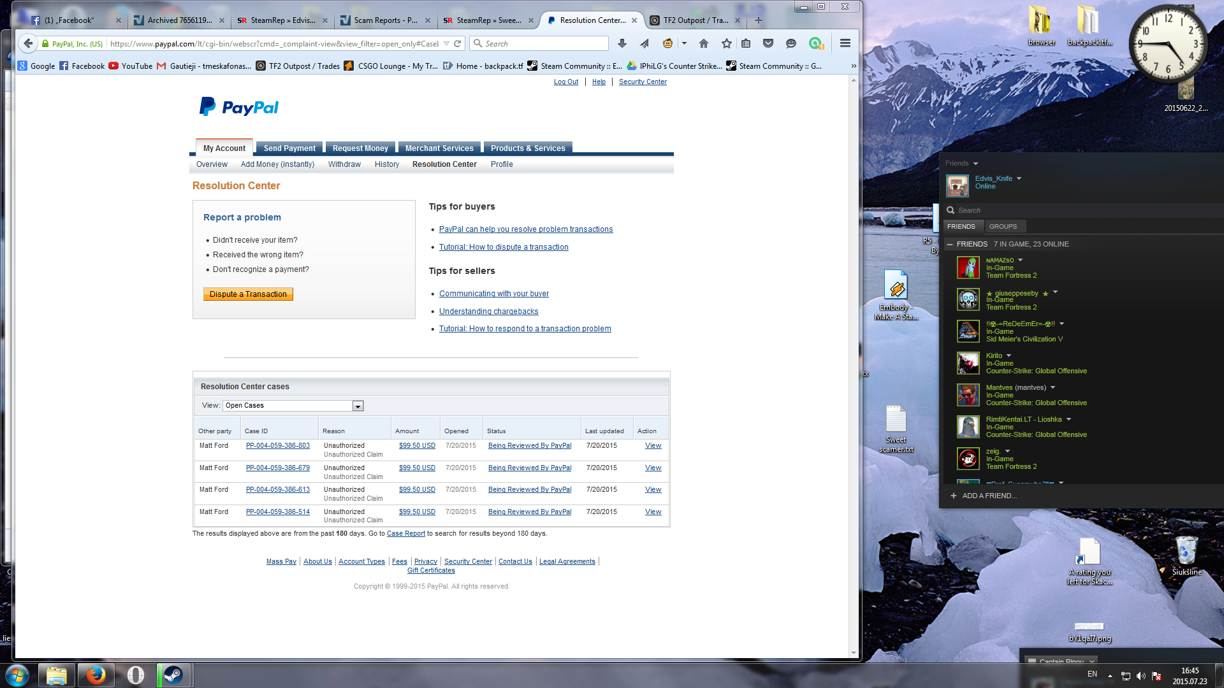This screenshot has width=1224, height=688.
Task: Open case PP-004-059-386-803 link
Action: tap(277, 446)
